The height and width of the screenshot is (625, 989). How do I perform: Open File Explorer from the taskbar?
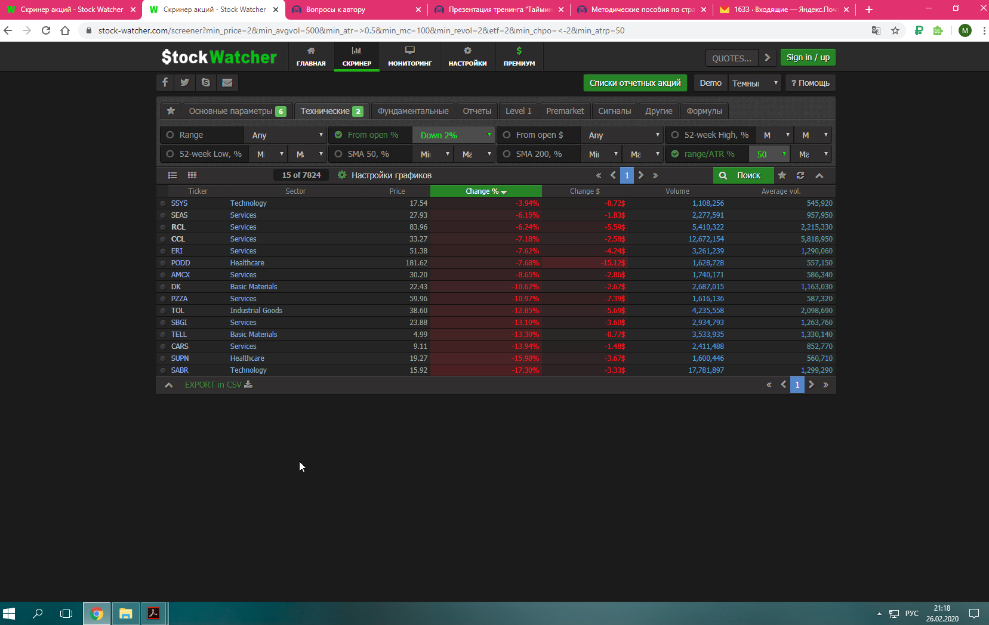tap(125, 614)
